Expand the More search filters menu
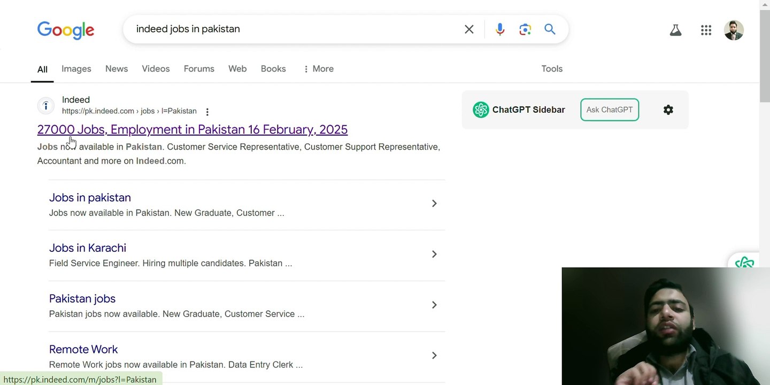Viewport: 770px width, 385px height. 318,68
